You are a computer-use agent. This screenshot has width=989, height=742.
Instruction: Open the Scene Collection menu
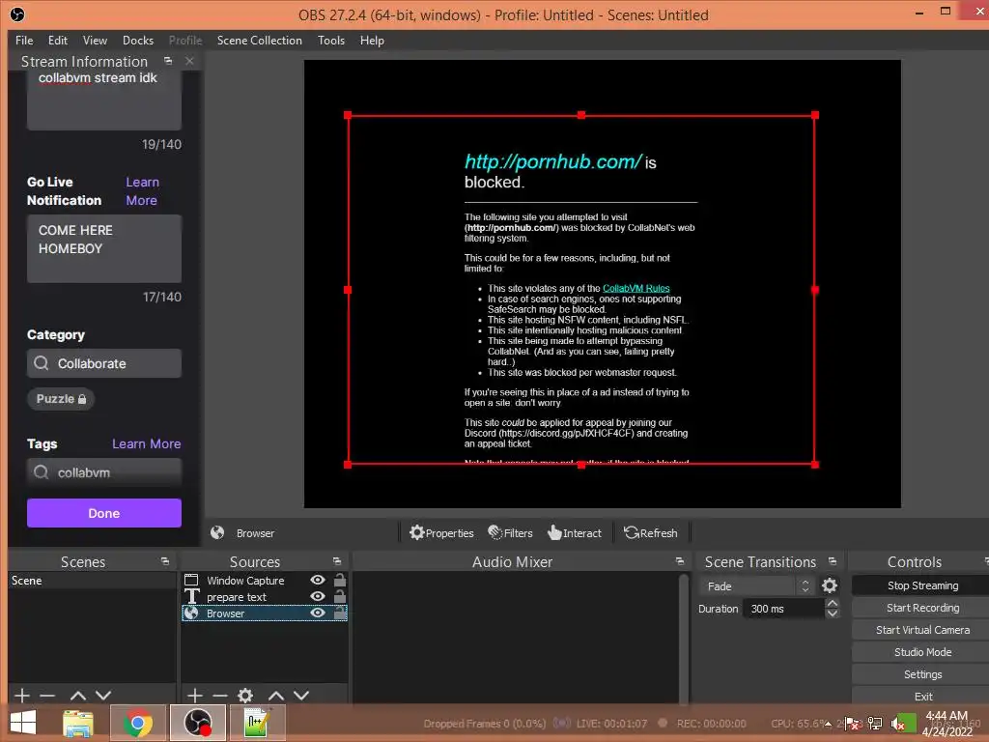259,41
